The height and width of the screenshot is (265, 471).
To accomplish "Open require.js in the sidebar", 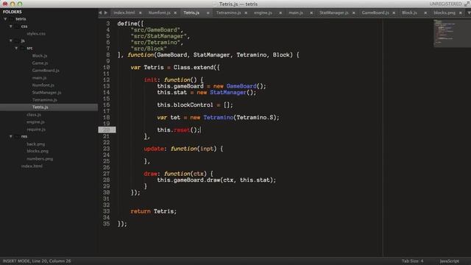I will [x=36, y=130].
